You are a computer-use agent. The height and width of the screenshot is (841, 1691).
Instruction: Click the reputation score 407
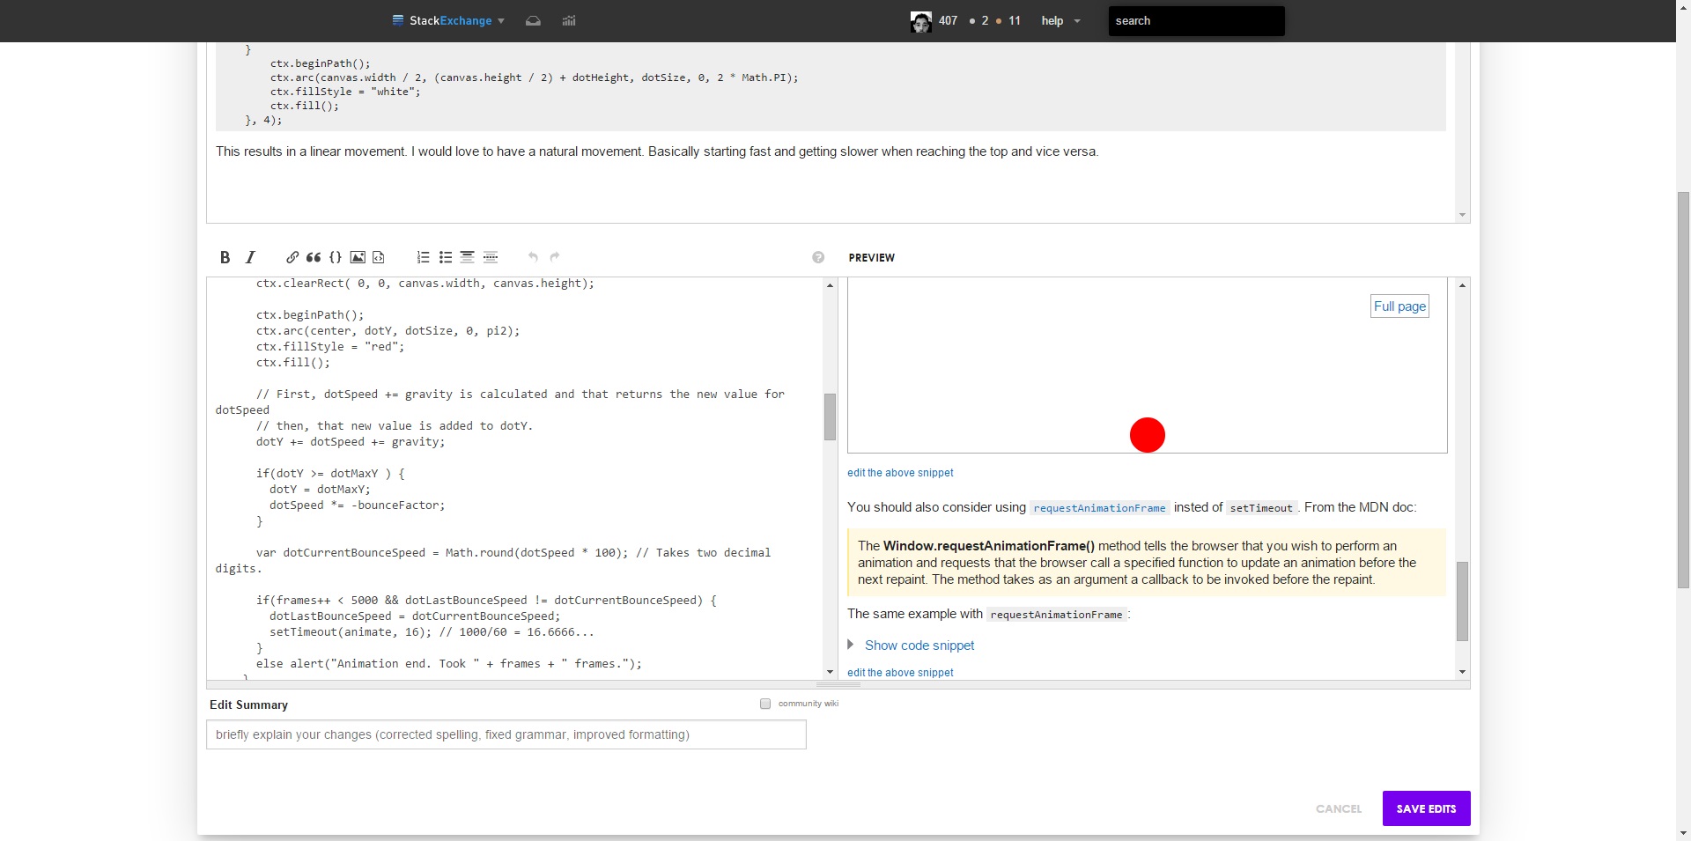948,20
